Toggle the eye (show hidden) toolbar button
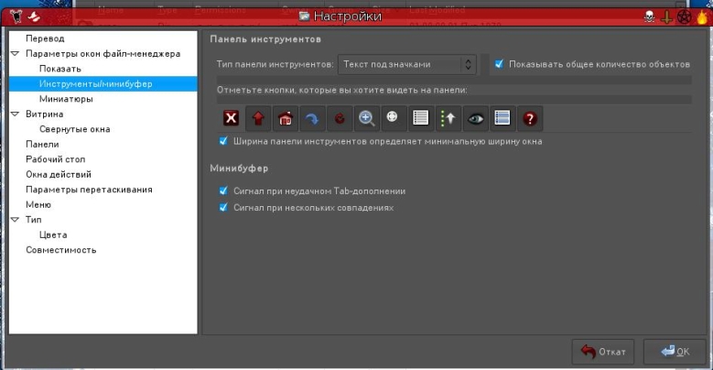Image resolution: width=713 pixels, height=370 pixels. tap(476, 118)
